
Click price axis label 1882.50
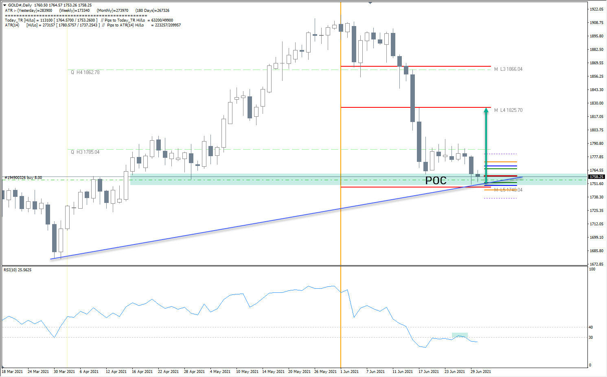pyautogui.click(x=596, y=50)
